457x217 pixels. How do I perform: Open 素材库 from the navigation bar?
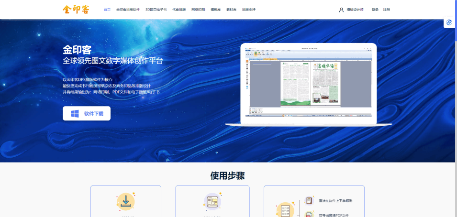[232, 10]
